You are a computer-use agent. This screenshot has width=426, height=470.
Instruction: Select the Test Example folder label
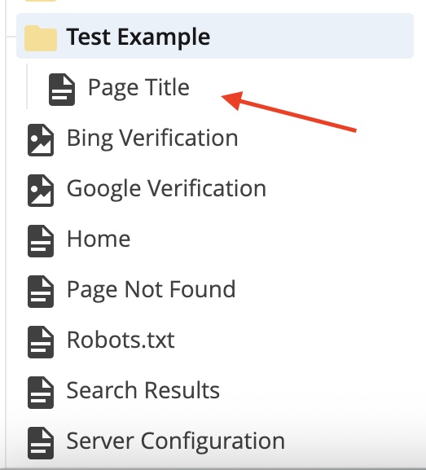pyautogui.click(x=138, y=37)
